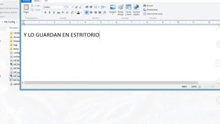The image size is (220, 124).
Task: Click the zoom out minus button
Action: pos(199,87)
